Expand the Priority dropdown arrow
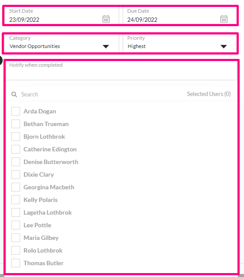 click(x=223, y=47)
